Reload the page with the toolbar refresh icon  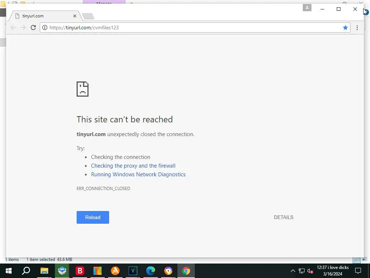33,28
